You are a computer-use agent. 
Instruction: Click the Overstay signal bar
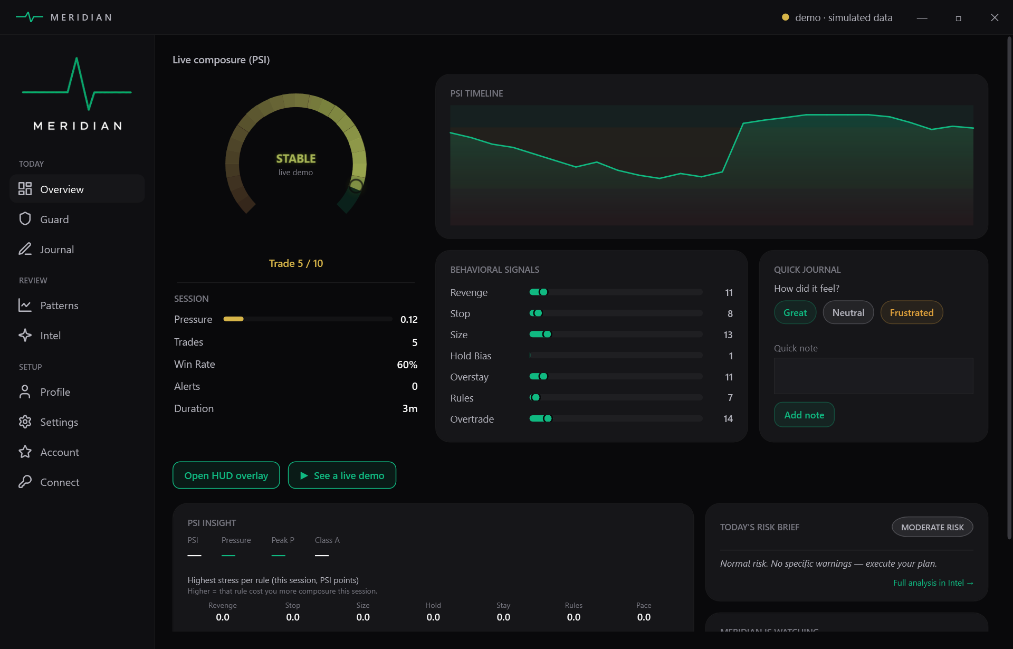coord(616,376)
